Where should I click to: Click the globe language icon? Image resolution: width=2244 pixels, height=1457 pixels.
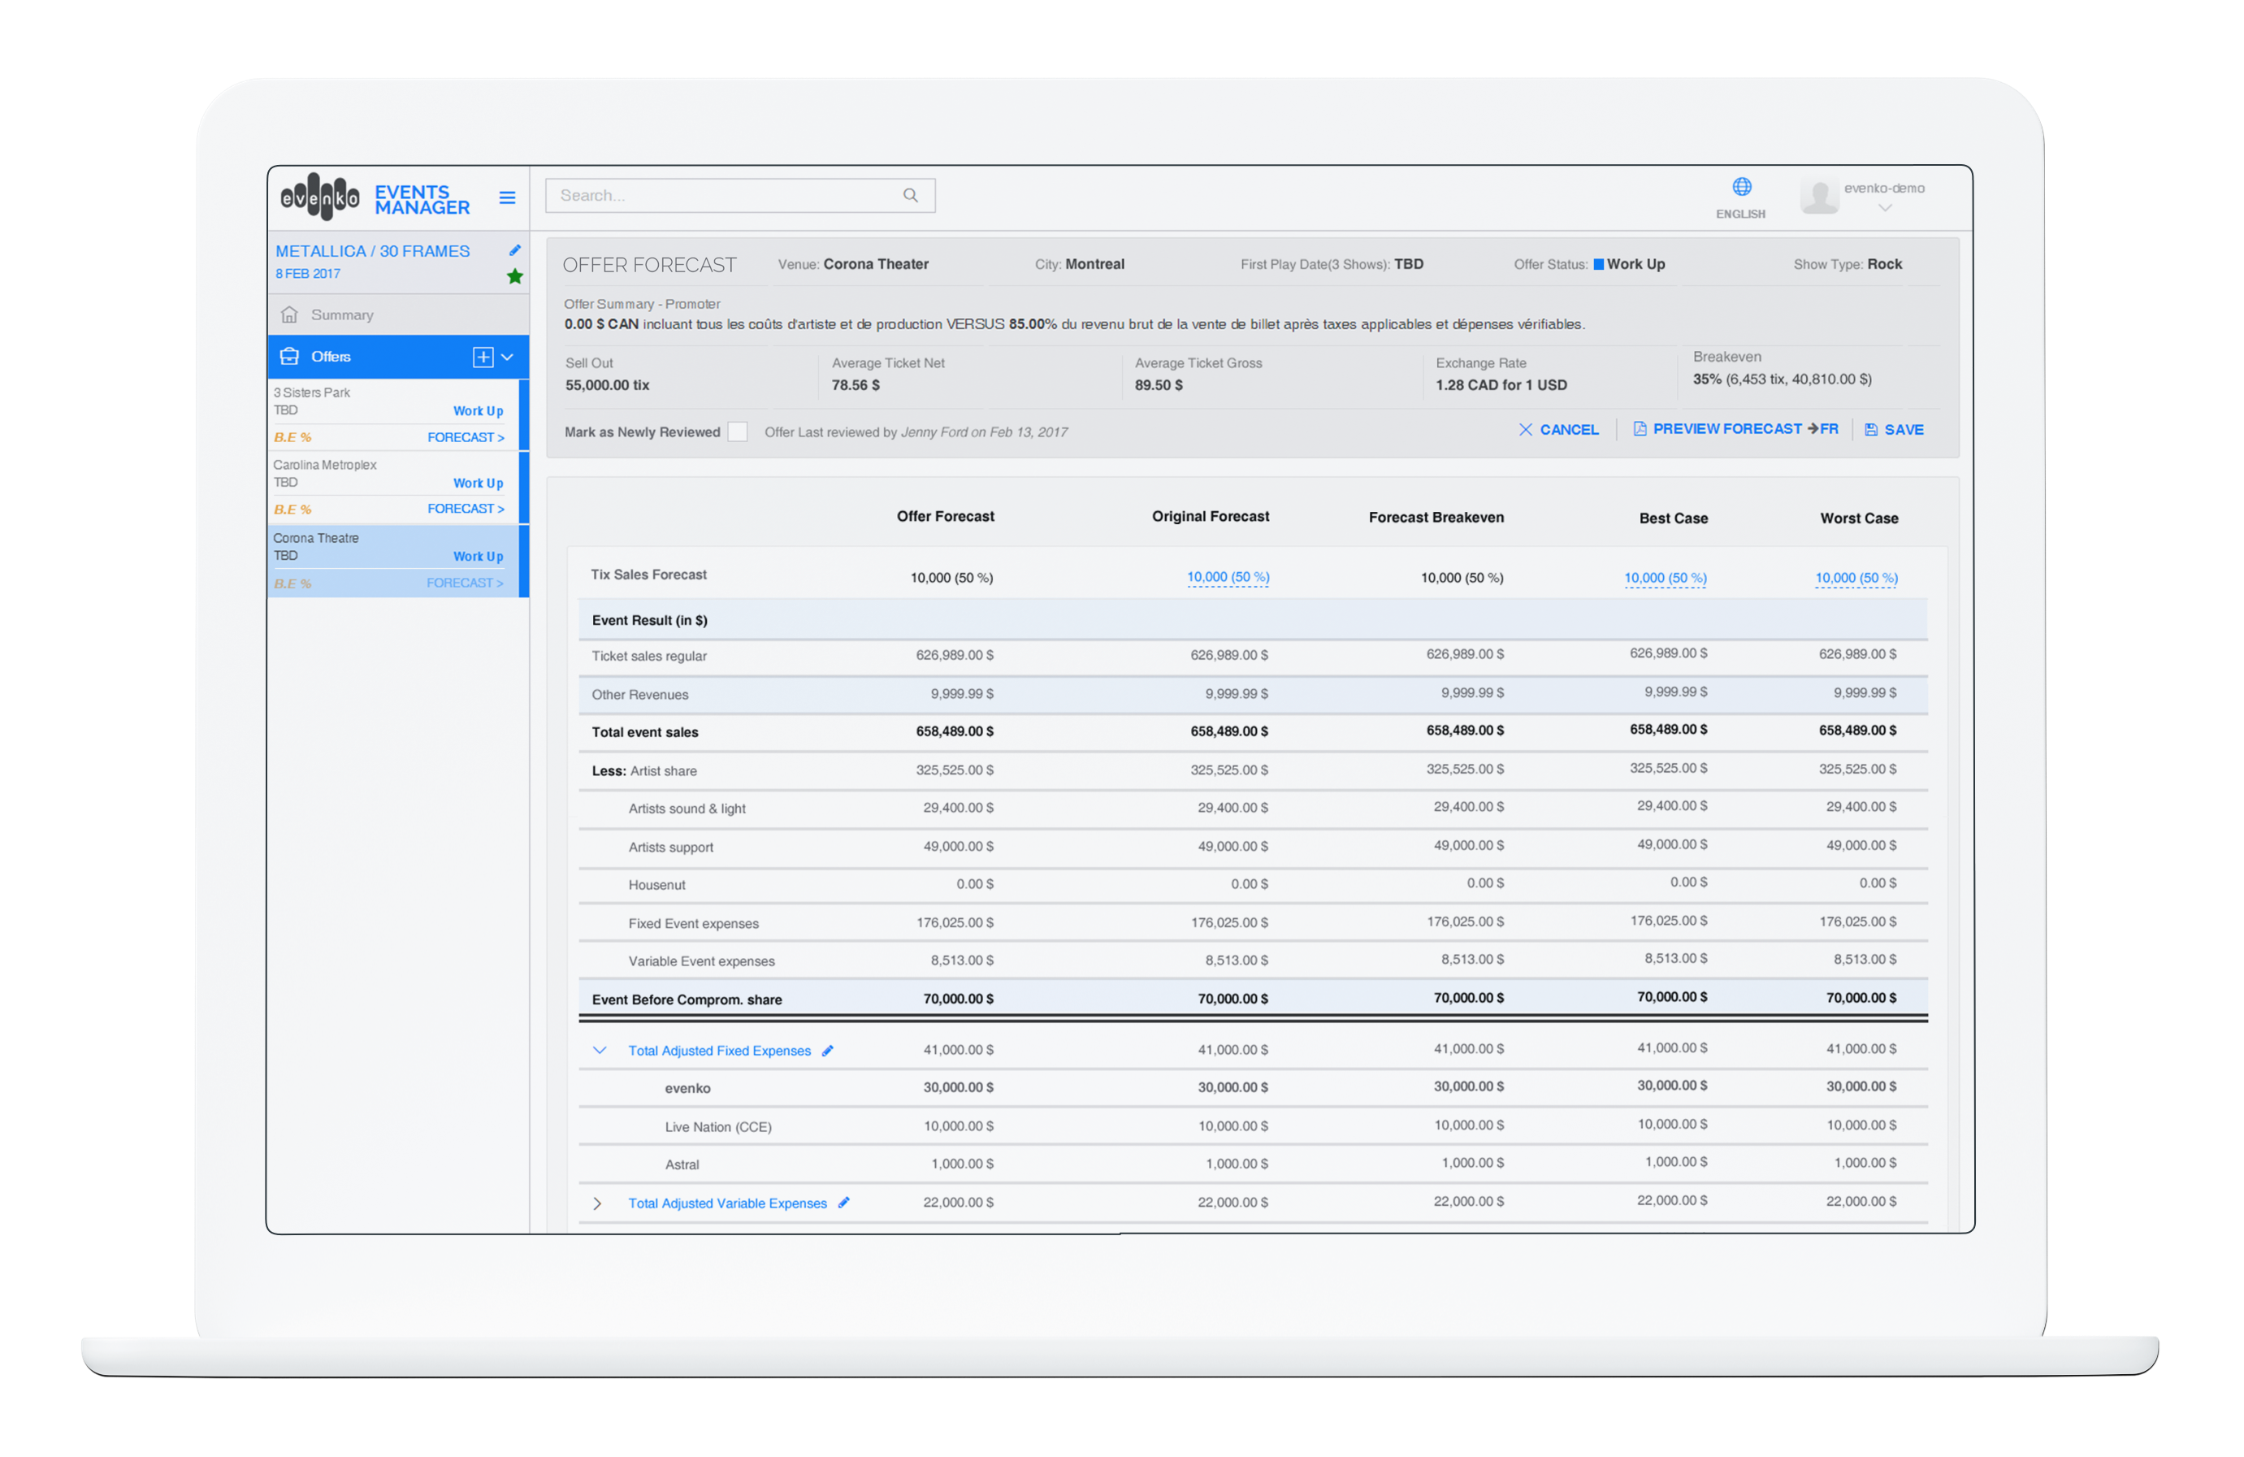tap(1741, 187)
